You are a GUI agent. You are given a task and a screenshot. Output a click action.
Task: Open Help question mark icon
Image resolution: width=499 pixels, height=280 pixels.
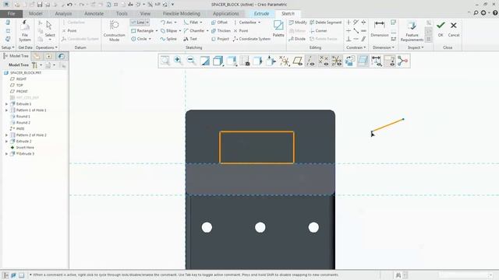pyautogui.click(x=495, y=13)
